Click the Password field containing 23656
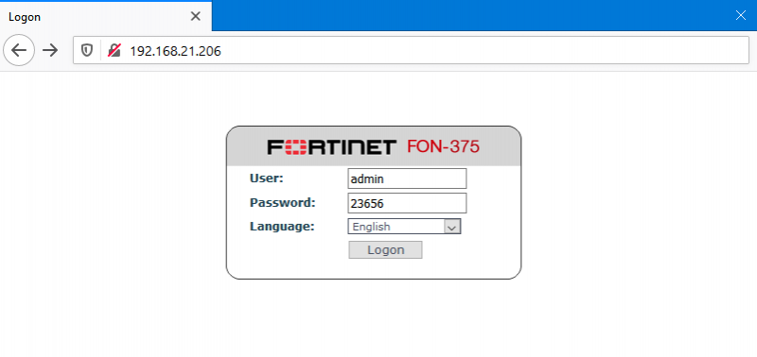757x357 pixels. coord(407,203)
